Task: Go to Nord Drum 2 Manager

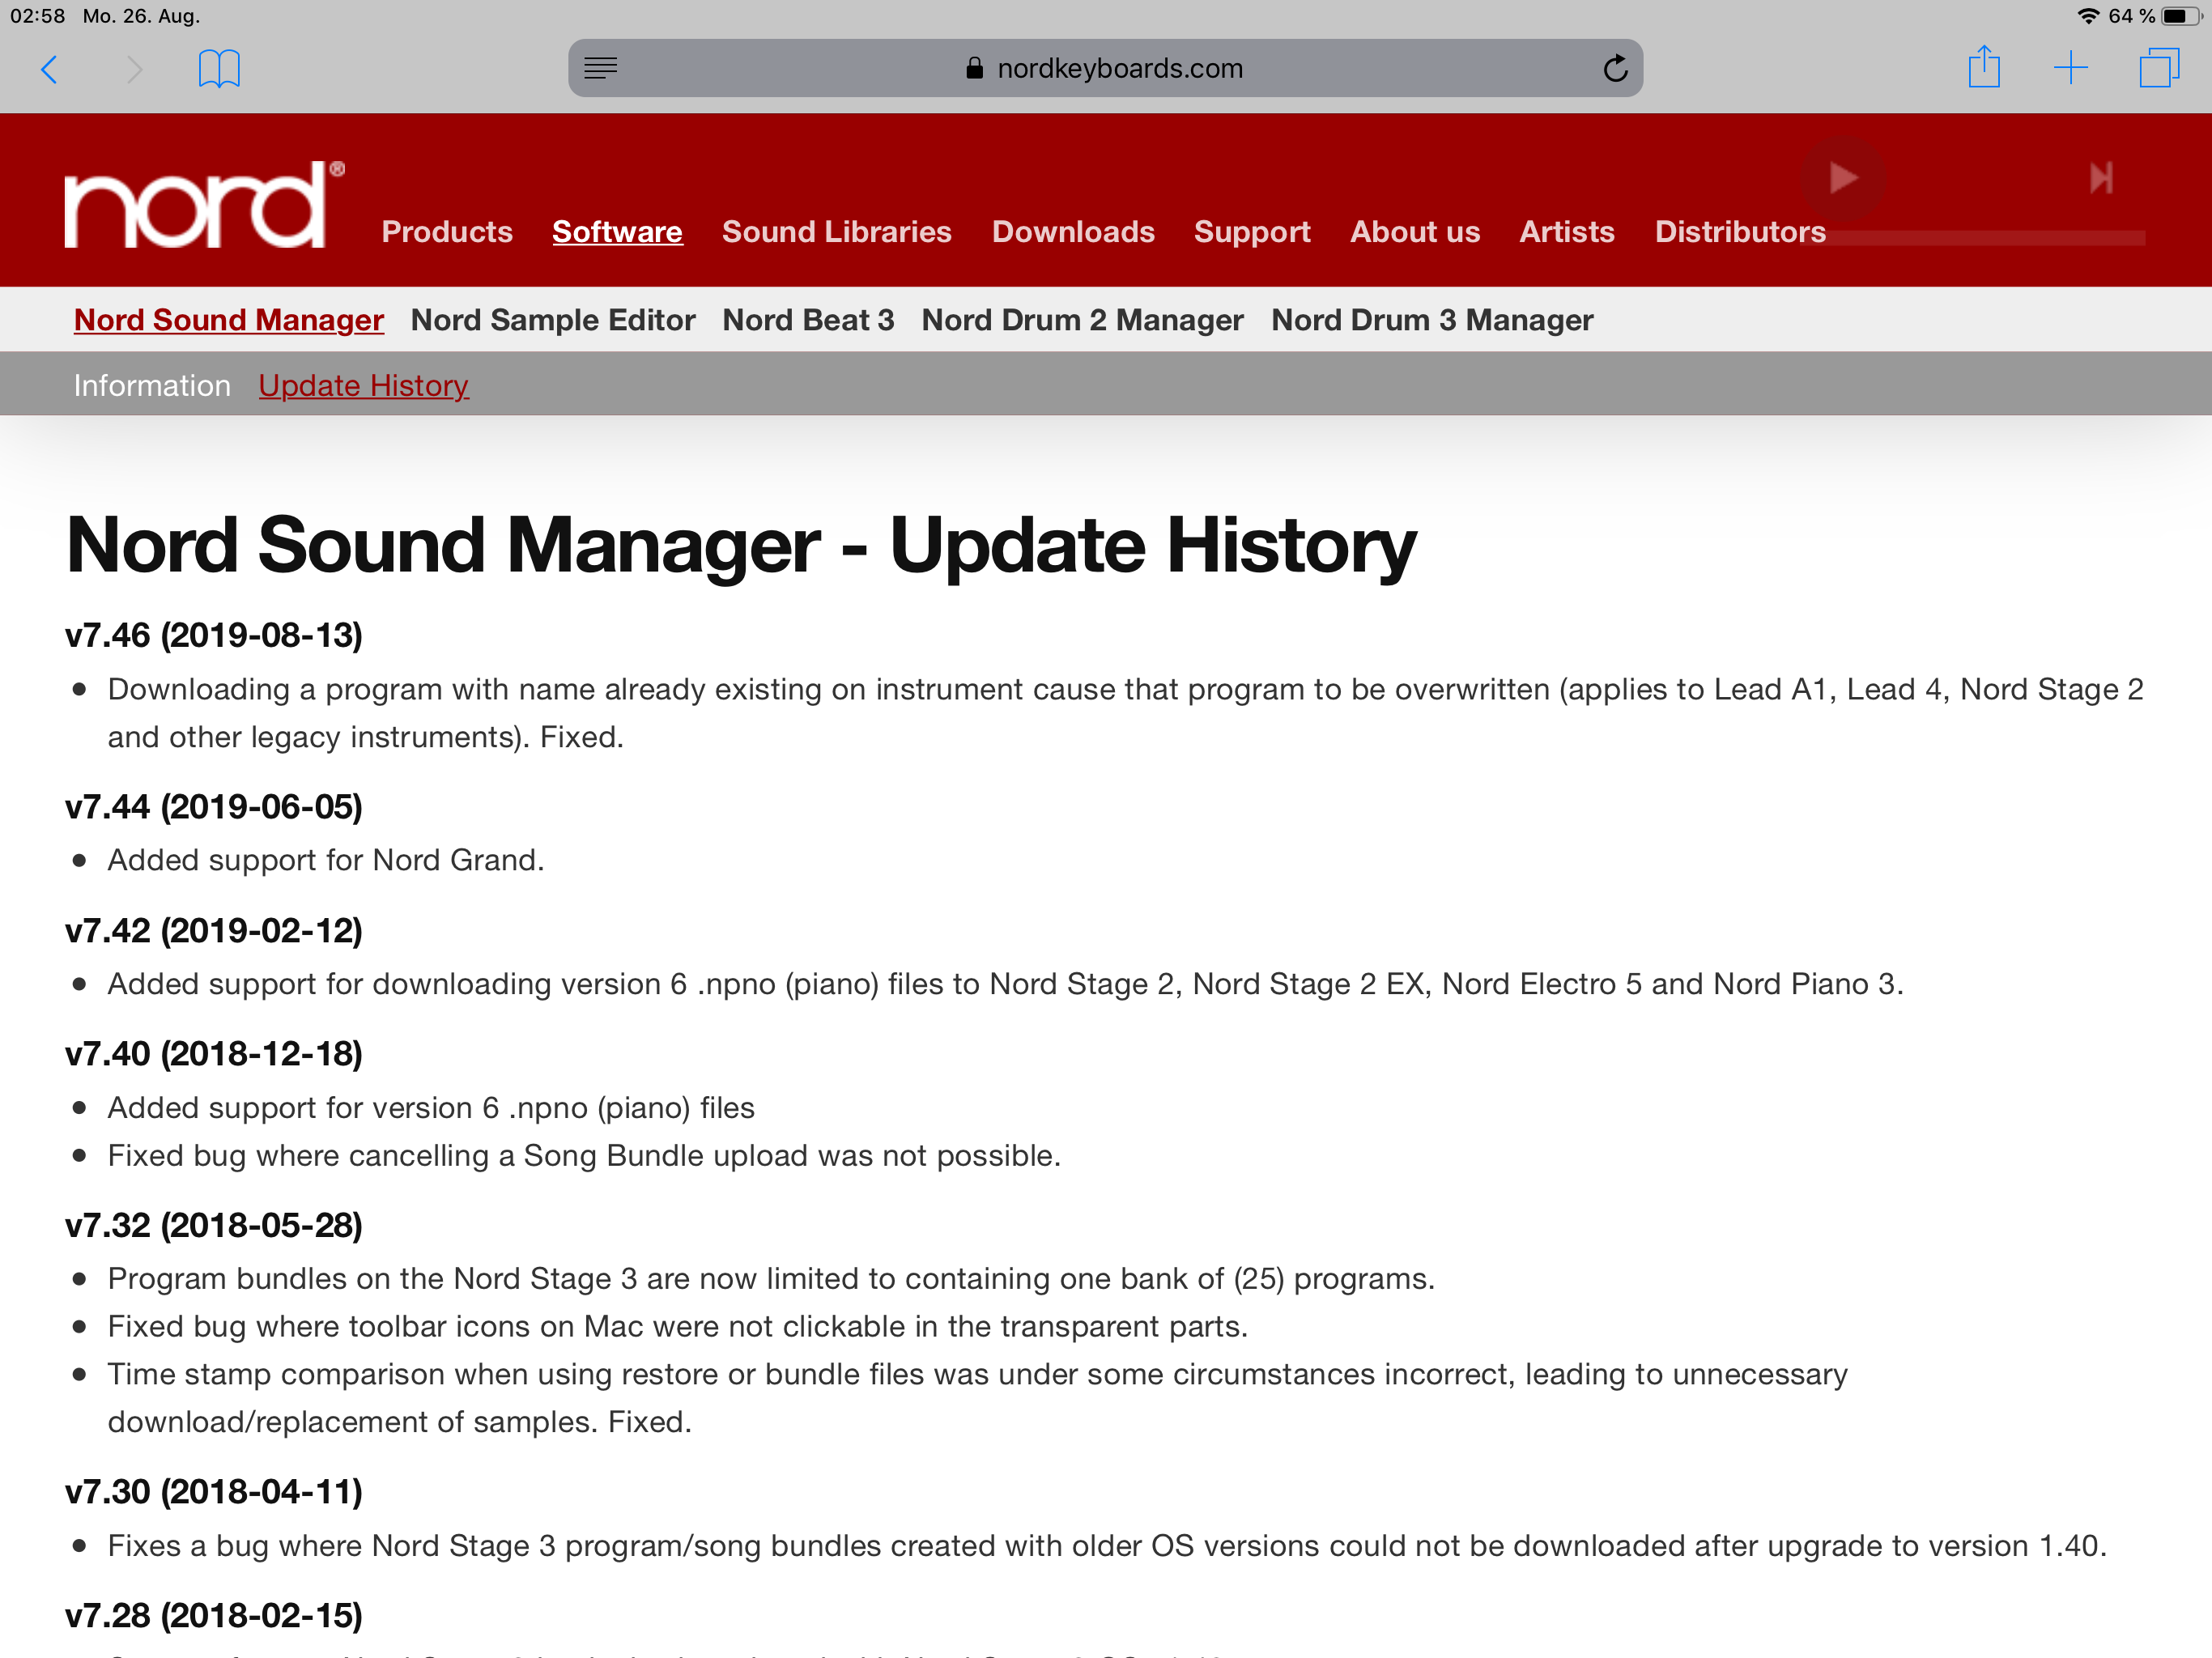Action: point(1082,320)
